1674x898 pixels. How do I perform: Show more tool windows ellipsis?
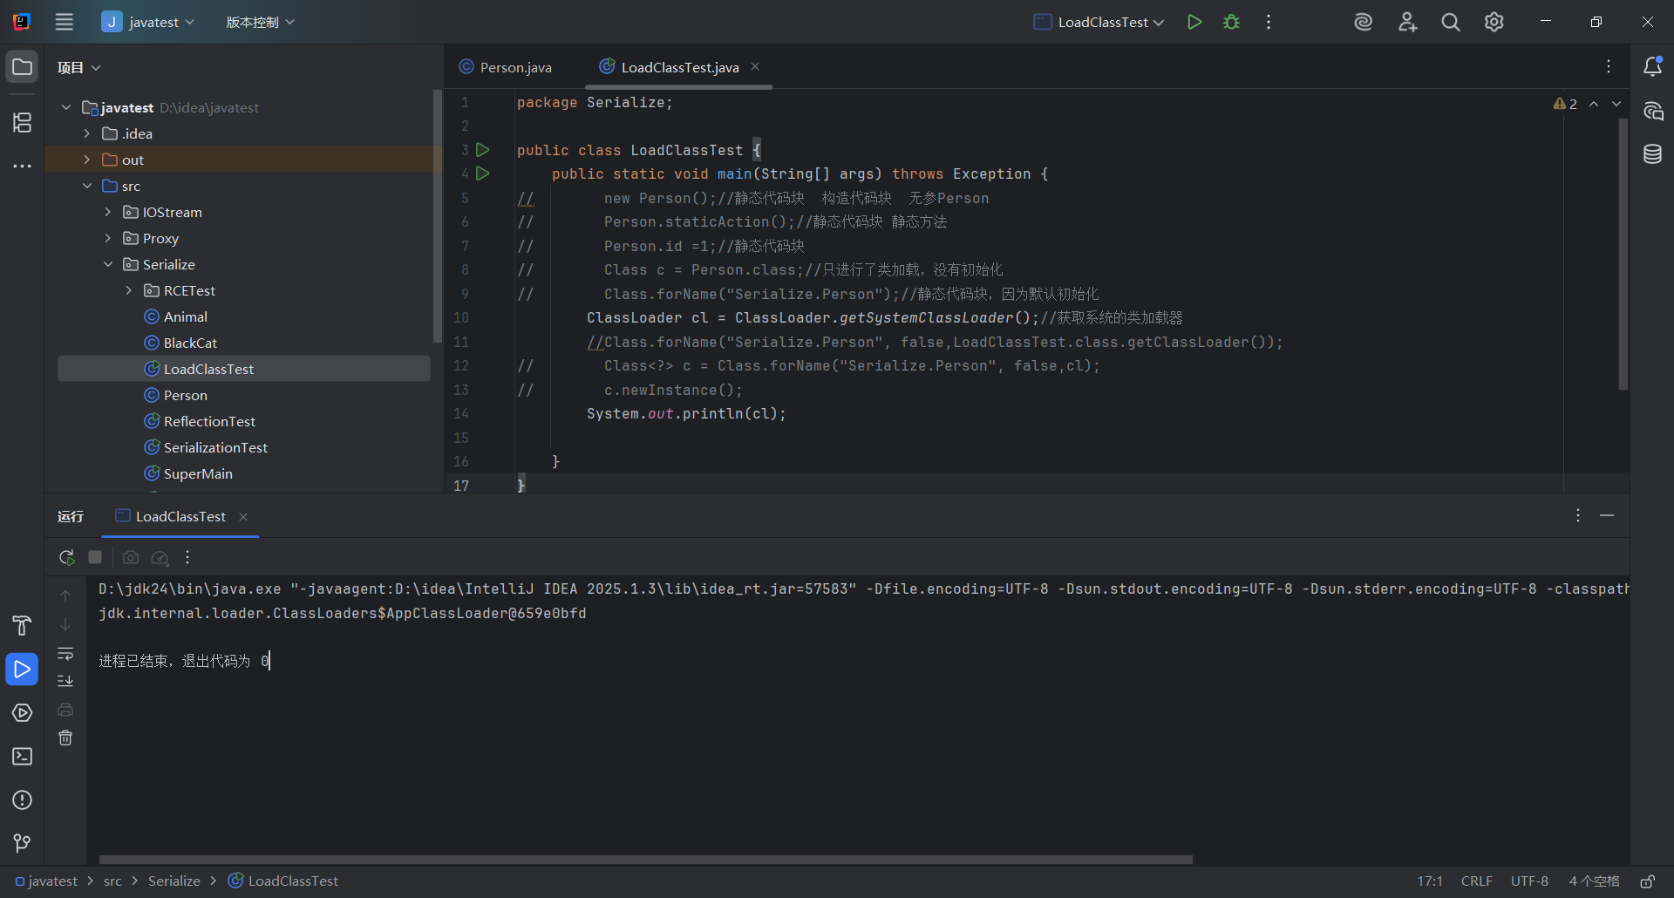(22, 166)
